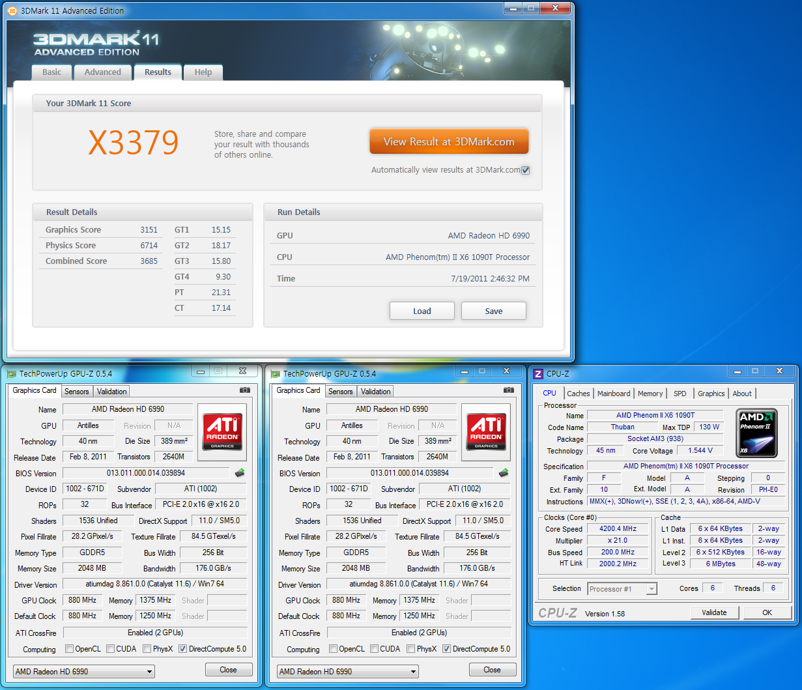Open About tab in CPU-Z
Viewport: 802px width, 690px height.
click(x=742, y=394)
